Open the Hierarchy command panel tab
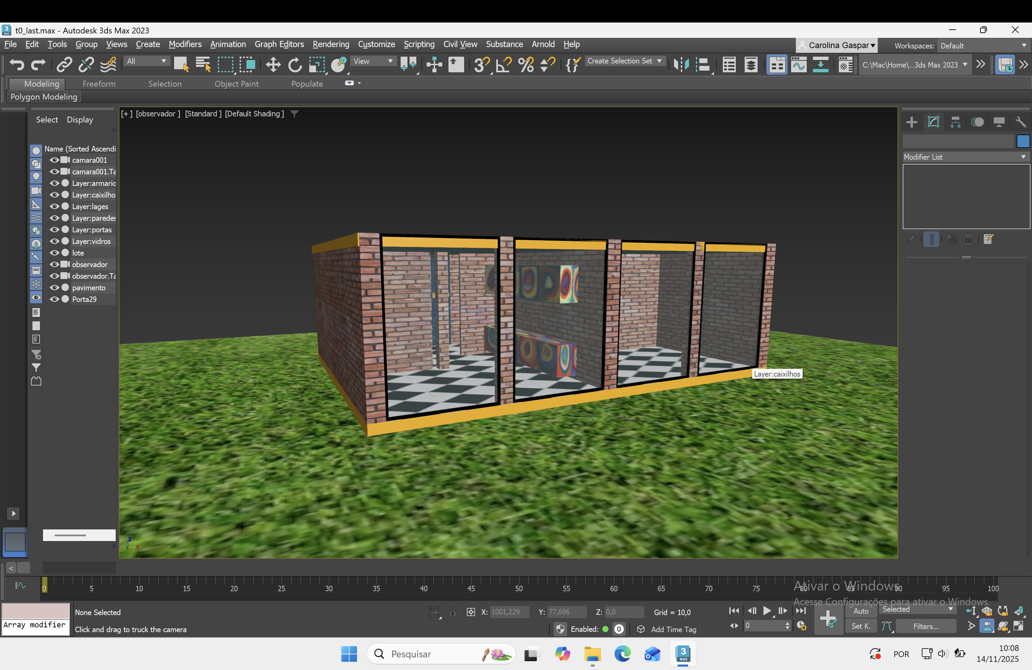Screen dimensions: 1032x670 [x=955, y=122]
